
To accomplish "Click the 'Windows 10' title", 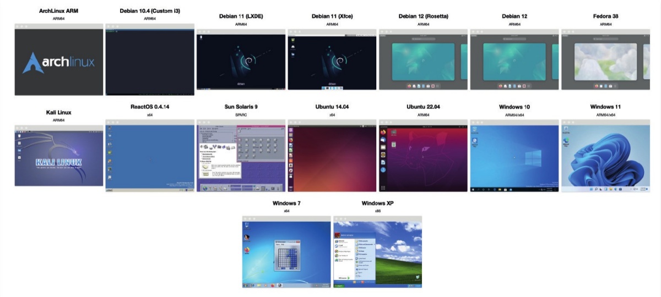I will coord(514,107).
